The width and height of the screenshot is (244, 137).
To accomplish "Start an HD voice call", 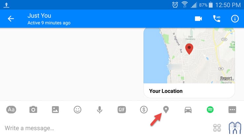I will 217,19.
